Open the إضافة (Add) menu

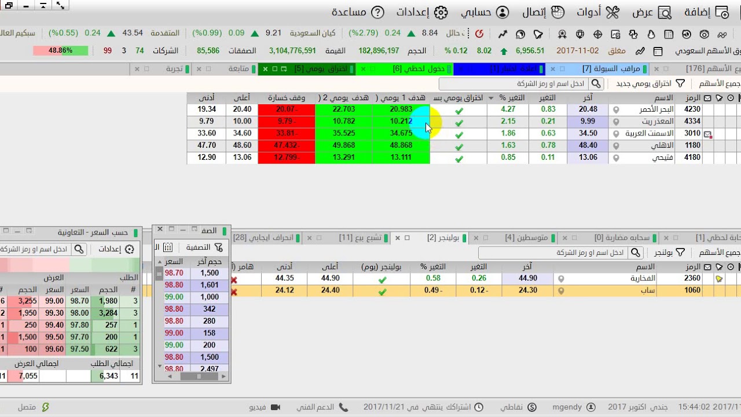coord(706,12)
